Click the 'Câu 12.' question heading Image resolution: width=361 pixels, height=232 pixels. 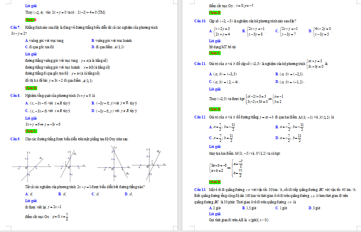(x=200, y=117)
